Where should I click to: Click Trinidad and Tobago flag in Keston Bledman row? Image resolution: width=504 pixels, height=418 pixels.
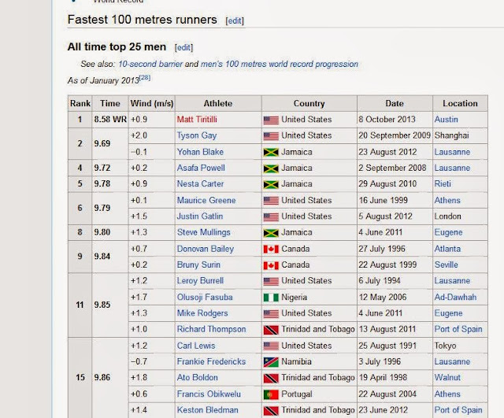[x=271, y=411]
